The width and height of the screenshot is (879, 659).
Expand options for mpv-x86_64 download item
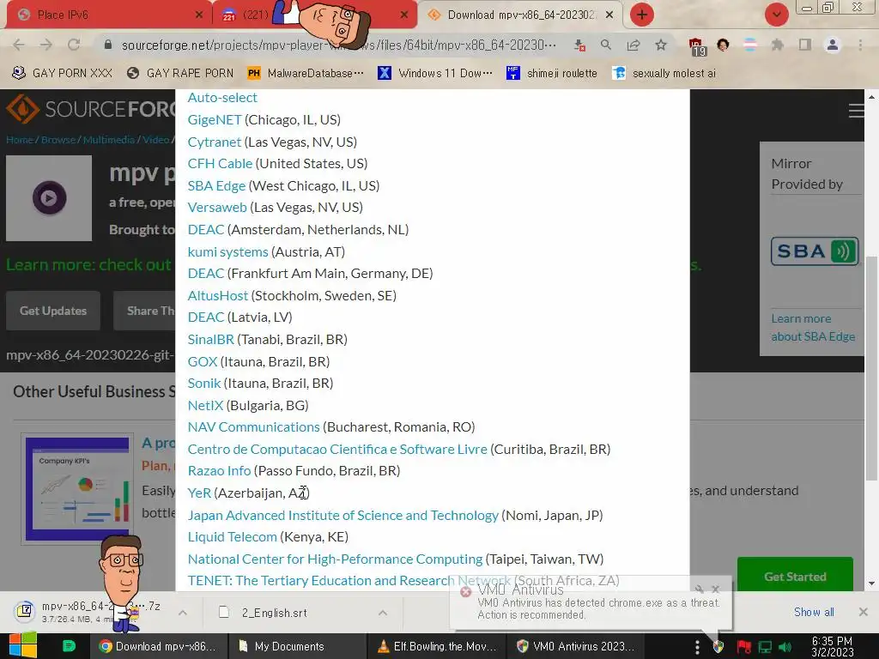click(183, 613)
